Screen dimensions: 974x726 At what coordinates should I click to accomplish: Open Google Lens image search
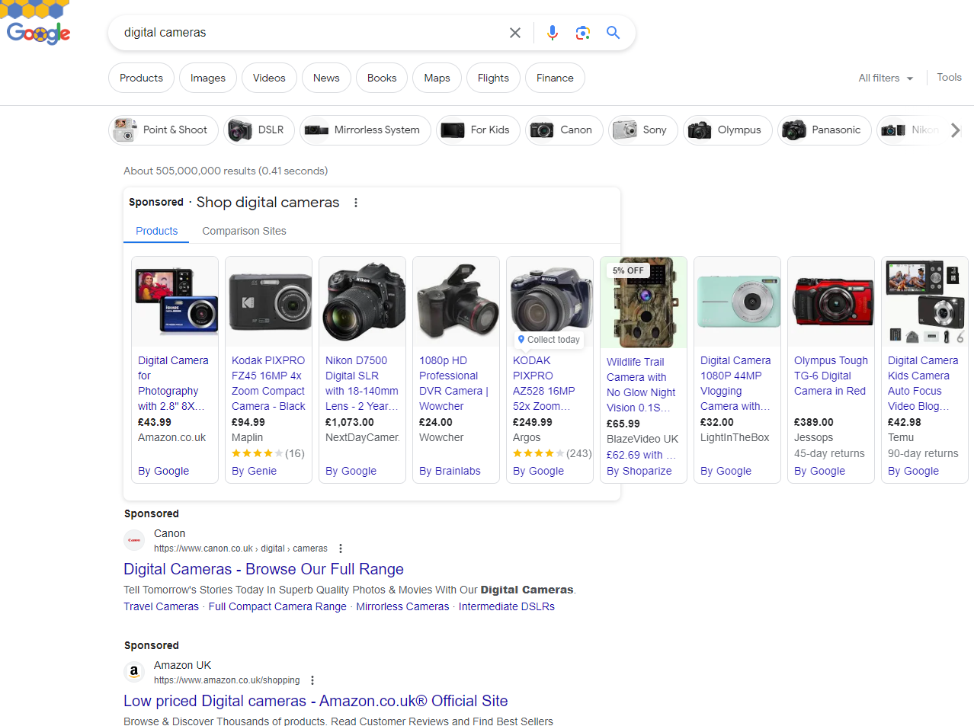[583, 33]
